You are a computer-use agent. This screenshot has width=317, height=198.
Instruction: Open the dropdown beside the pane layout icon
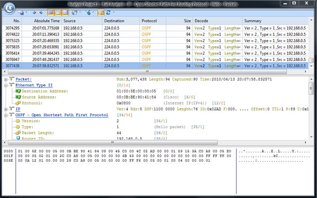tap(80, 12)
